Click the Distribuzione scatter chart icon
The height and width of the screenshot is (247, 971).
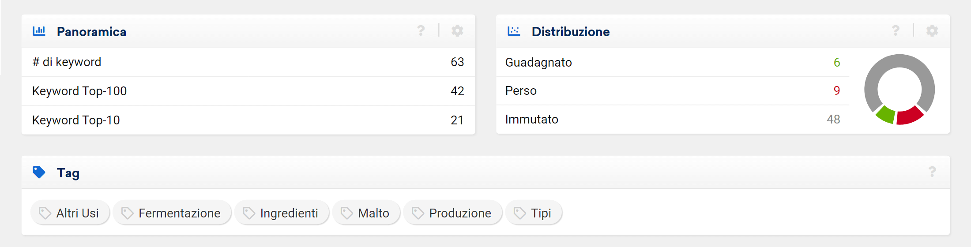514,31
